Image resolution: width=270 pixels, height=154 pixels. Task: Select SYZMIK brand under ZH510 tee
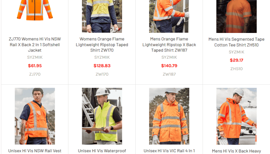pyautogui.click(x=237, y=52)
